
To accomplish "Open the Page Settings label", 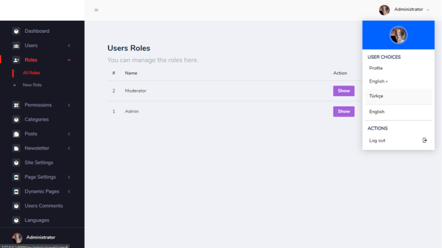I will point(40,178).
